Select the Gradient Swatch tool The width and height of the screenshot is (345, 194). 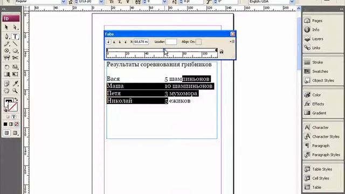click(6, 74)
